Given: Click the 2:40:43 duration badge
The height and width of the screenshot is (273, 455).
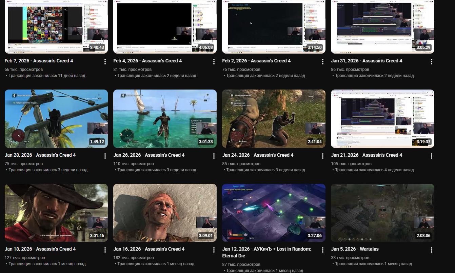Looking at the screenshot, I should [x=97, y=47].
